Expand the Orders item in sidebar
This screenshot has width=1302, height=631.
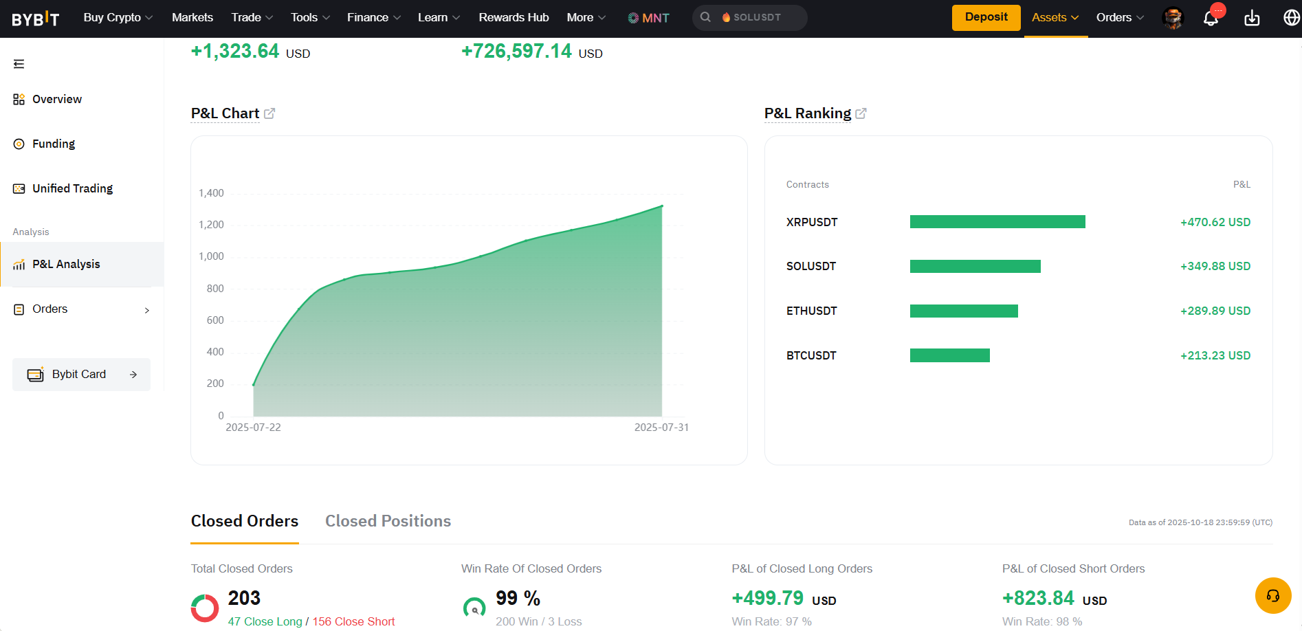click(x=146, y=310)
